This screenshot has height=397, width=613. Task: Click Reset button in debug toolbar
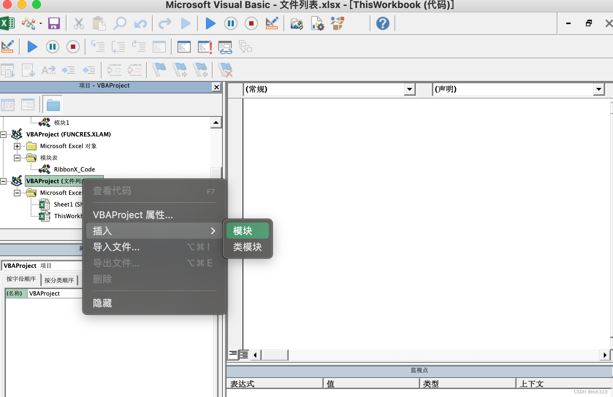coord(73,47)
